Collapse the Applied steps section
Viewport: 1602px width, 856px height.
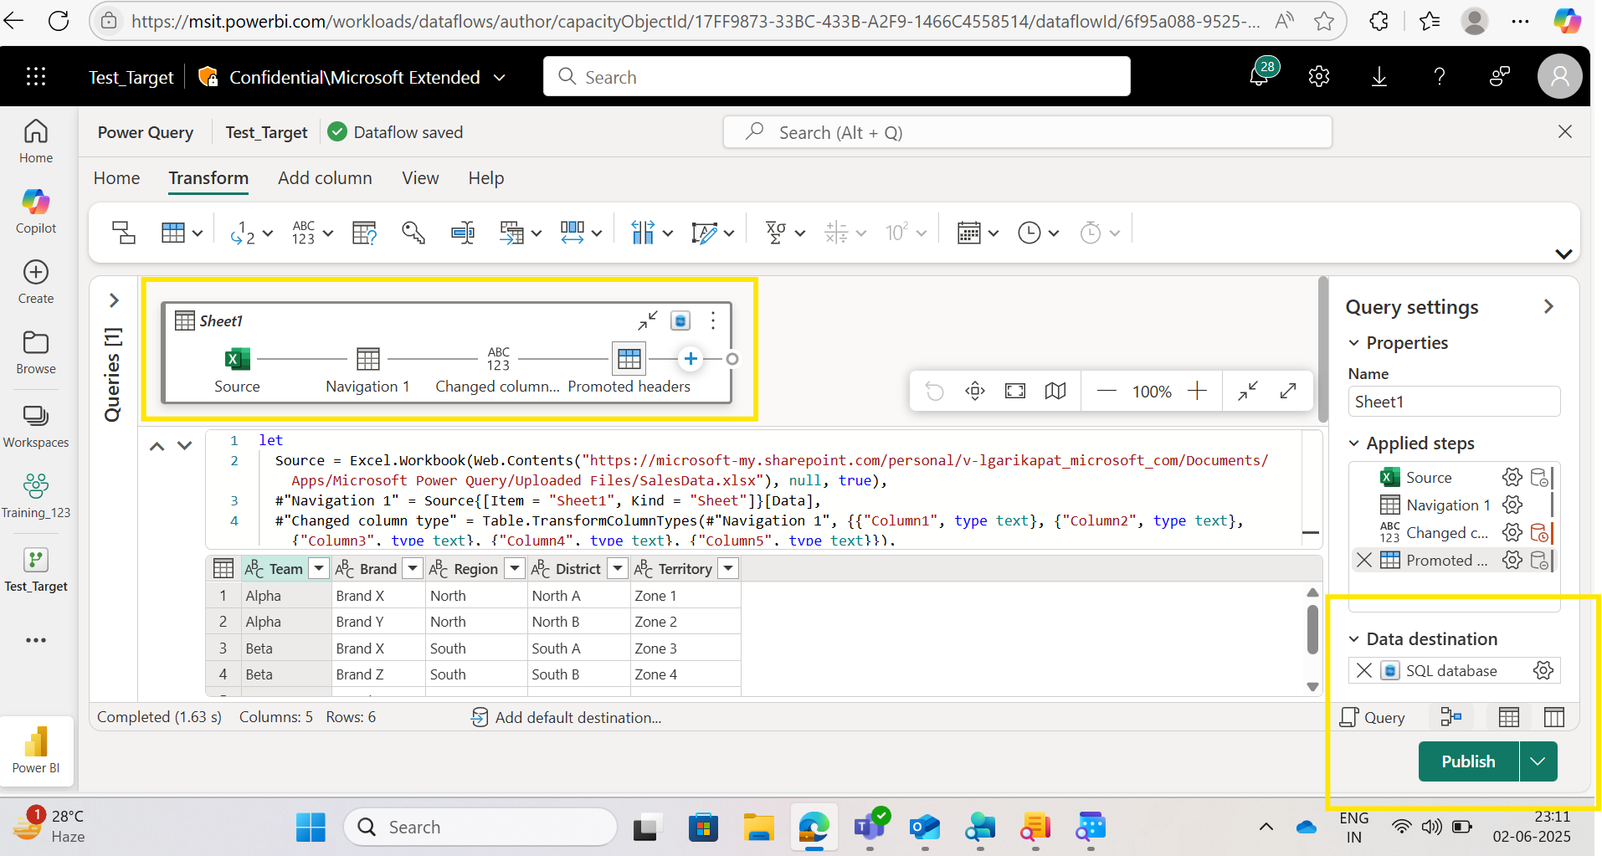pyautogui.click(x=1353, y=443)
